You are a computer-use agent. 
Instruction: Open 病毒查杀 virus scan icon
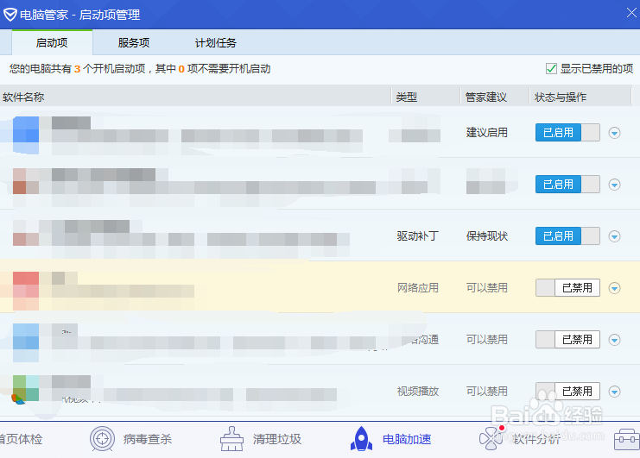[102, 438]
